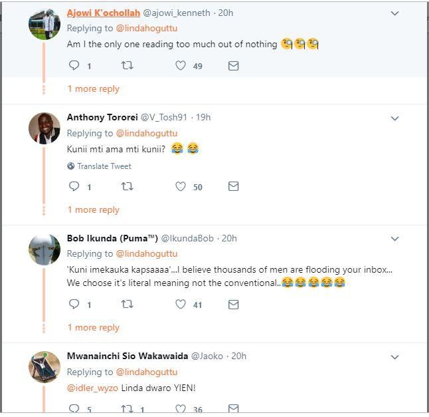
Task: Open more options chevron on Anthony Tororei's tweet
Action: pos(394,118)
